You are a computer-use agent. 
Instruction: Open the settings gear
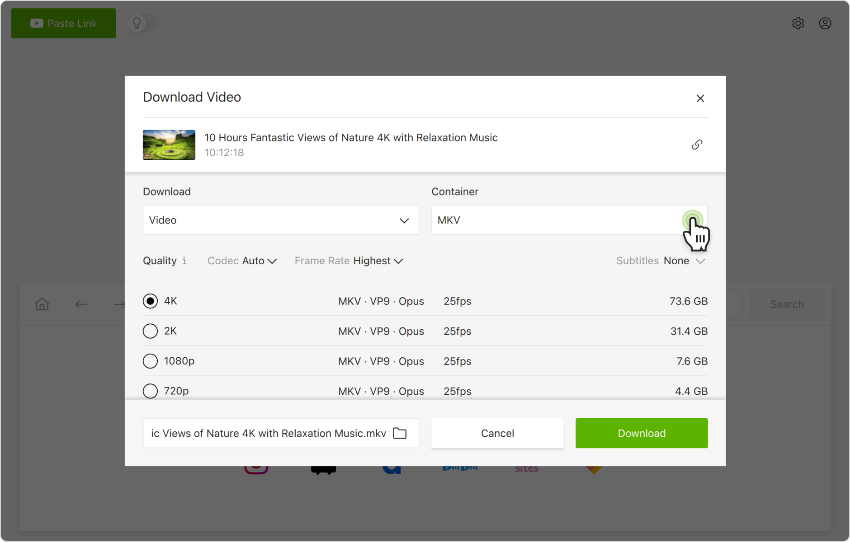pyautogui.click(x=798, y=23)
